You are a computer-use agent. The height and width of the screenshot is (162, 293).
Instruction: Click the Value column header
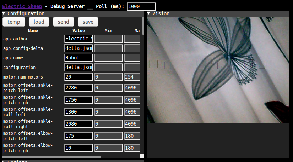tap(79, 31)
